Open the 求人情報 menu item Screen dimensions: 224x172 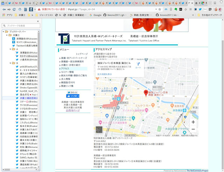click(65, 79)
